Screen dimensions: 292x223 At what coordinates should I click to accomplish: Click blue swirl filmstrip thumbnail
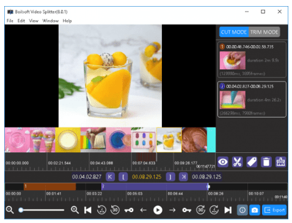point(119,140)
